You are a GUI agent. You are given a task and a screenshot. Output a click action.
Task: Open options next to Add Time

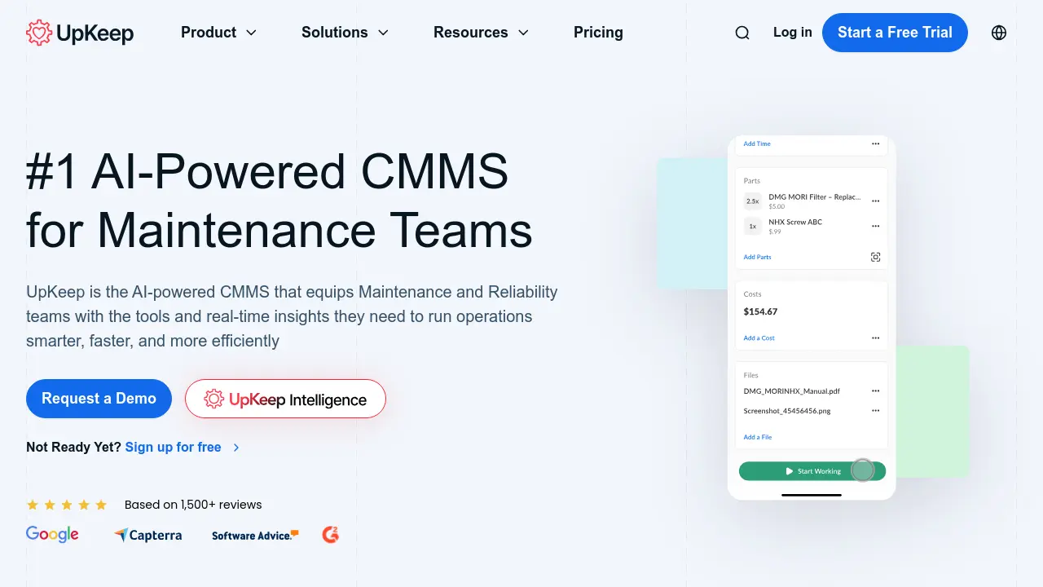pos(875,143)
